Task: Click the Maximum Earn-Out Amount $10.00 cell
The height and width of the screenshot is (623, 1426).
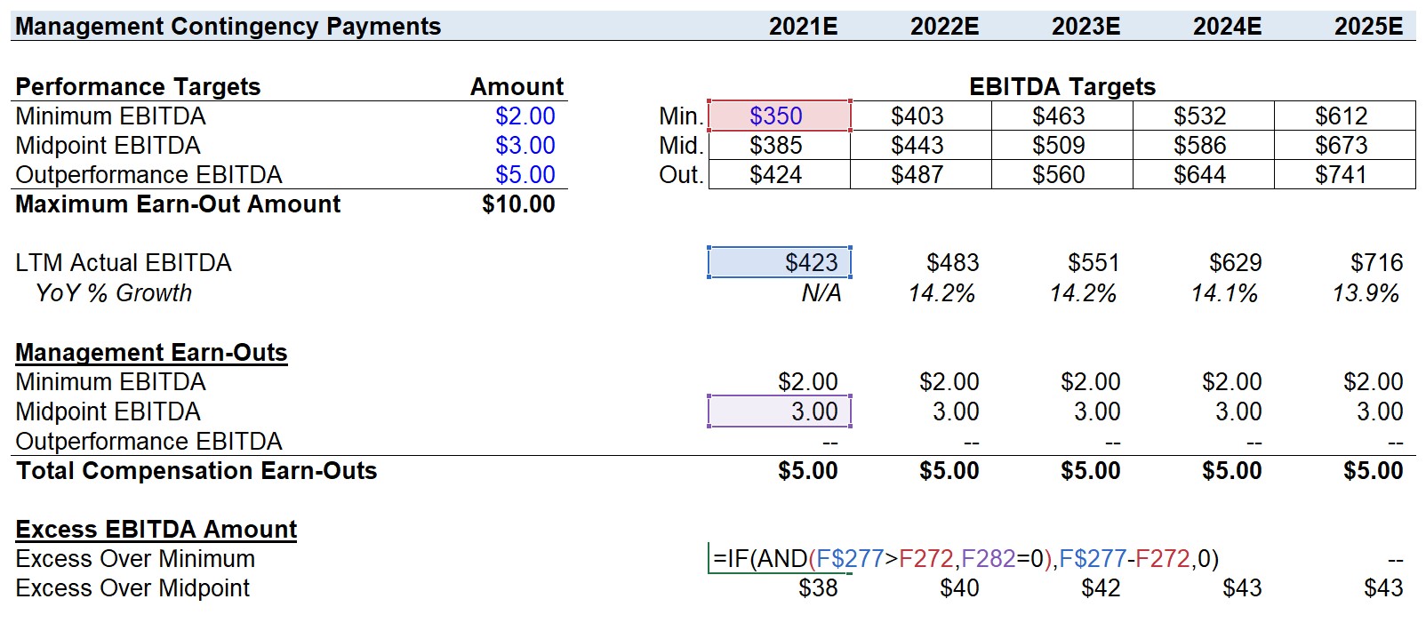Action: coord(518,204)
